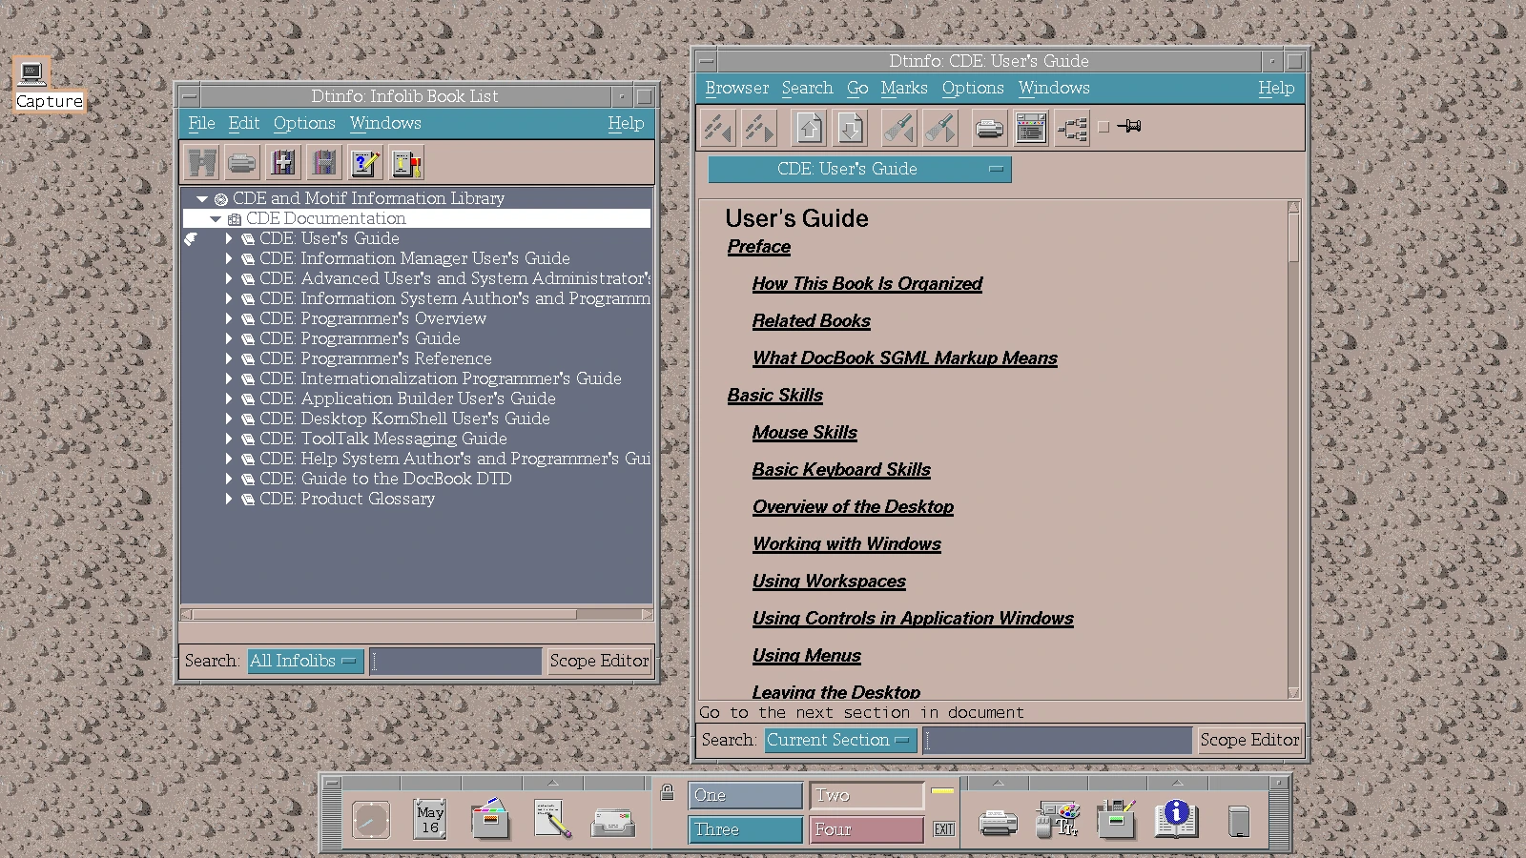The width and height of the screenshot is (1526, 858).
Task: Open the Search dropdown showing Current Section
Action: click(838, 740)
